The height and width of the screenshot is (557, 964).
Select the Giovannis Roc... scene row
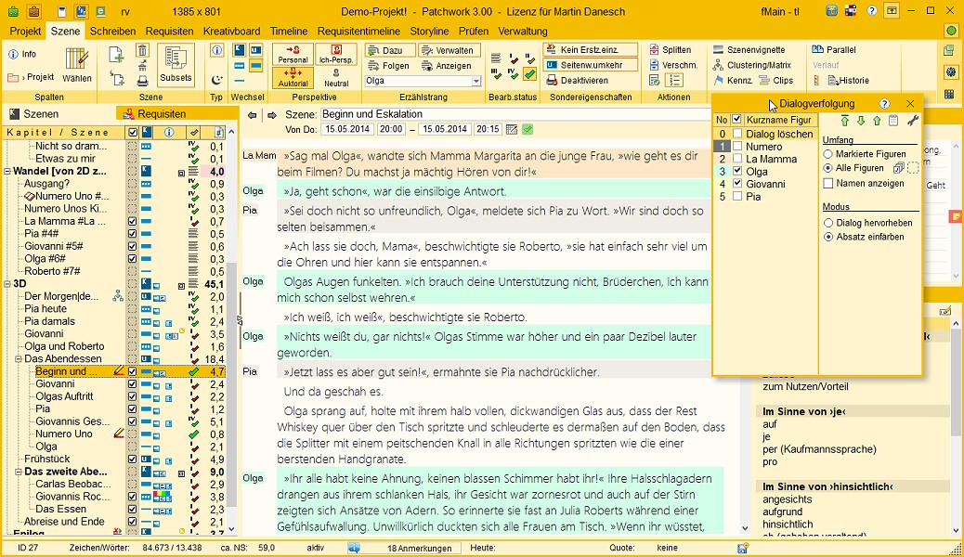click(x=74, y=497)
